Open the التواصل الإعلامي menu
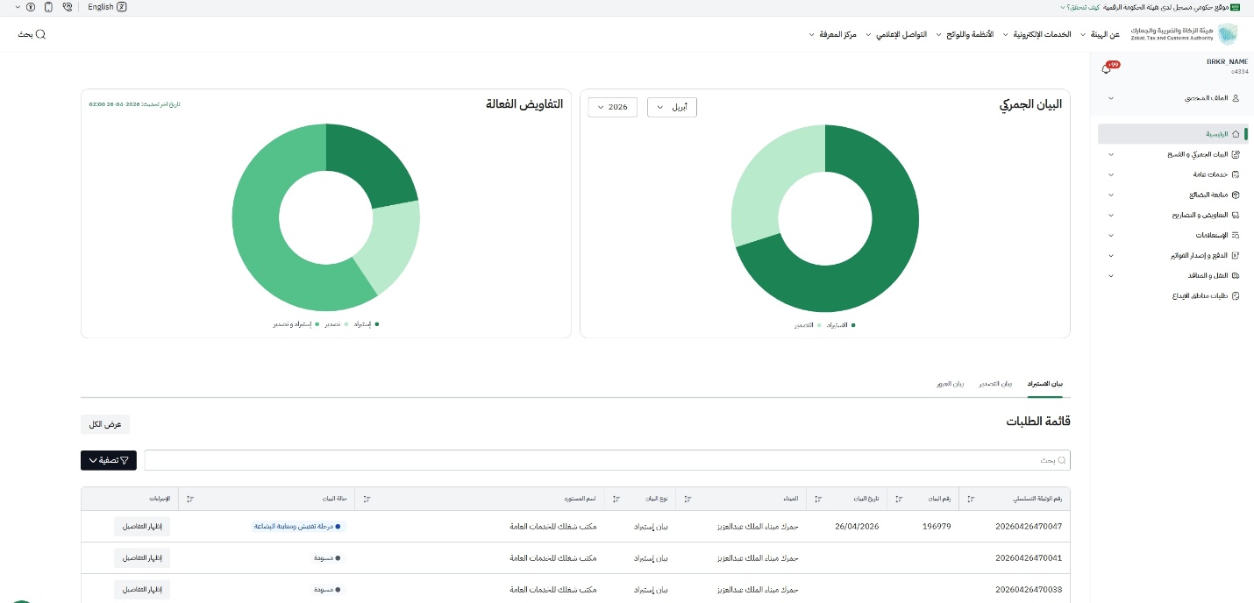The height and width of the screenshot is (603, 1254). (x=896, y=34)
